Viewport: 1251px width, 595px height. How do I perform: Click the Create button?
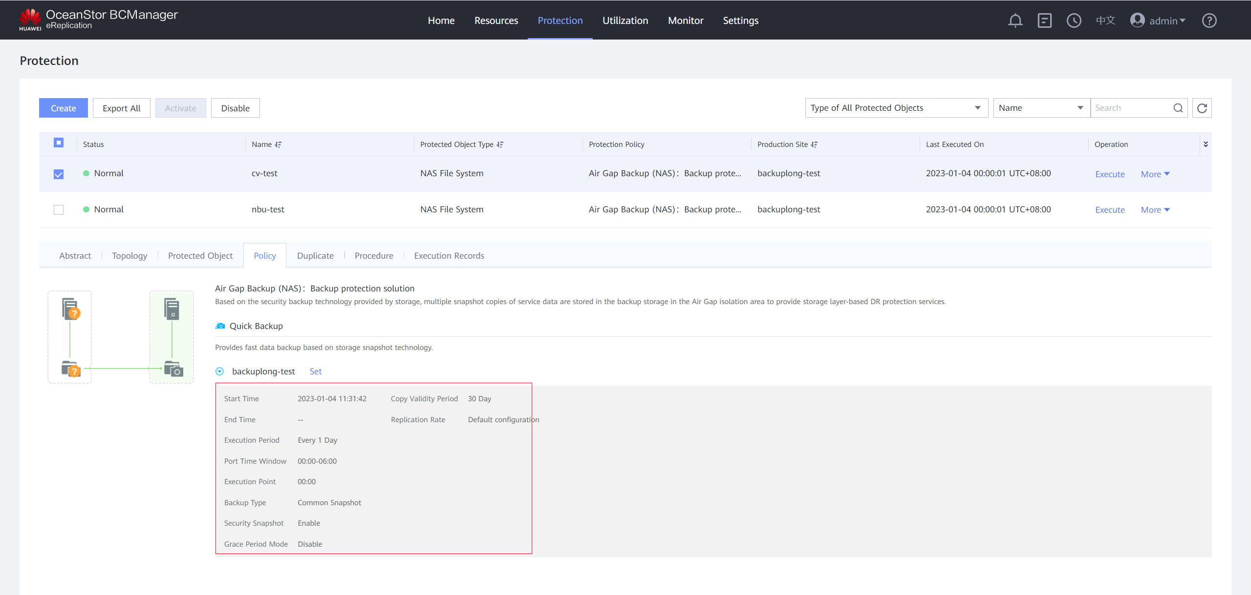coord(64,108)
